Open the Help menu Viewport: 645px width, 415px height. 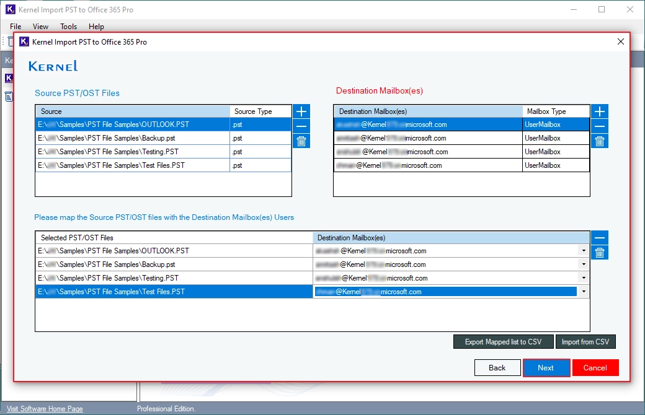point(96,26)
